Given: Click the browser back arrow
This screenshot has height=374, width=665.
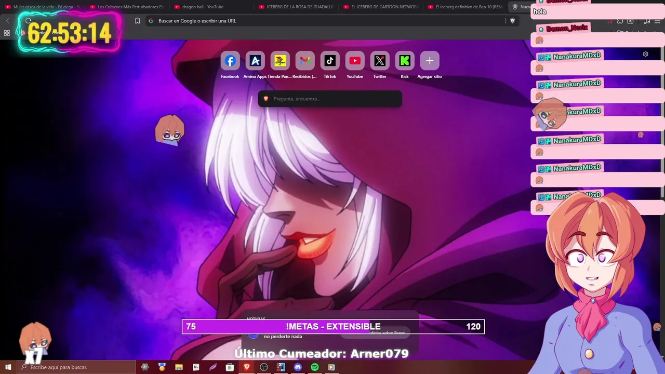Looking at the screenshot, I should tap(7, 21).
